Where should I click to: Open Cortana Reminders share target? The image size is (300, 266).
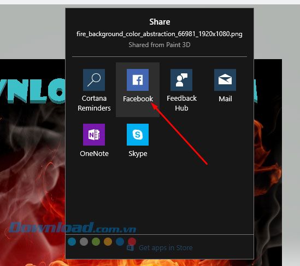[94, 90]
